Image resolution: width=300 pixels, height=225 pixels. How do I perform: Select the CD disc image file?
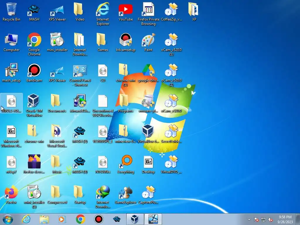[x=103, y=73]
